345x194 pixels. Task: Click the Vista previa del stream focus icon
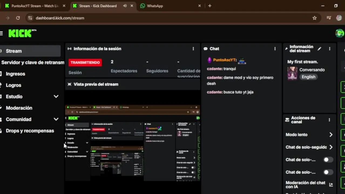point(69,84)
